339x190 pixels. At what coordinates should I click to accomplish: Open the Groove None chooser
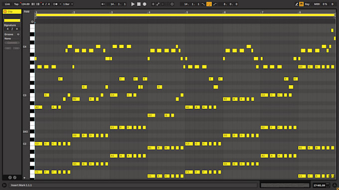coord(12,39)
